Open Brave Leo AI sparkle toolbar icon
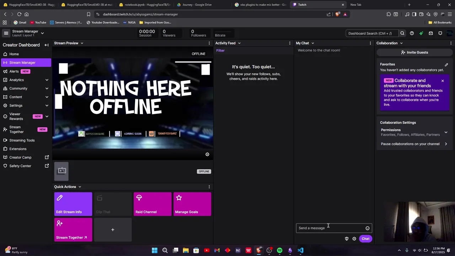The image size is (455, 256). coord(428,14)
